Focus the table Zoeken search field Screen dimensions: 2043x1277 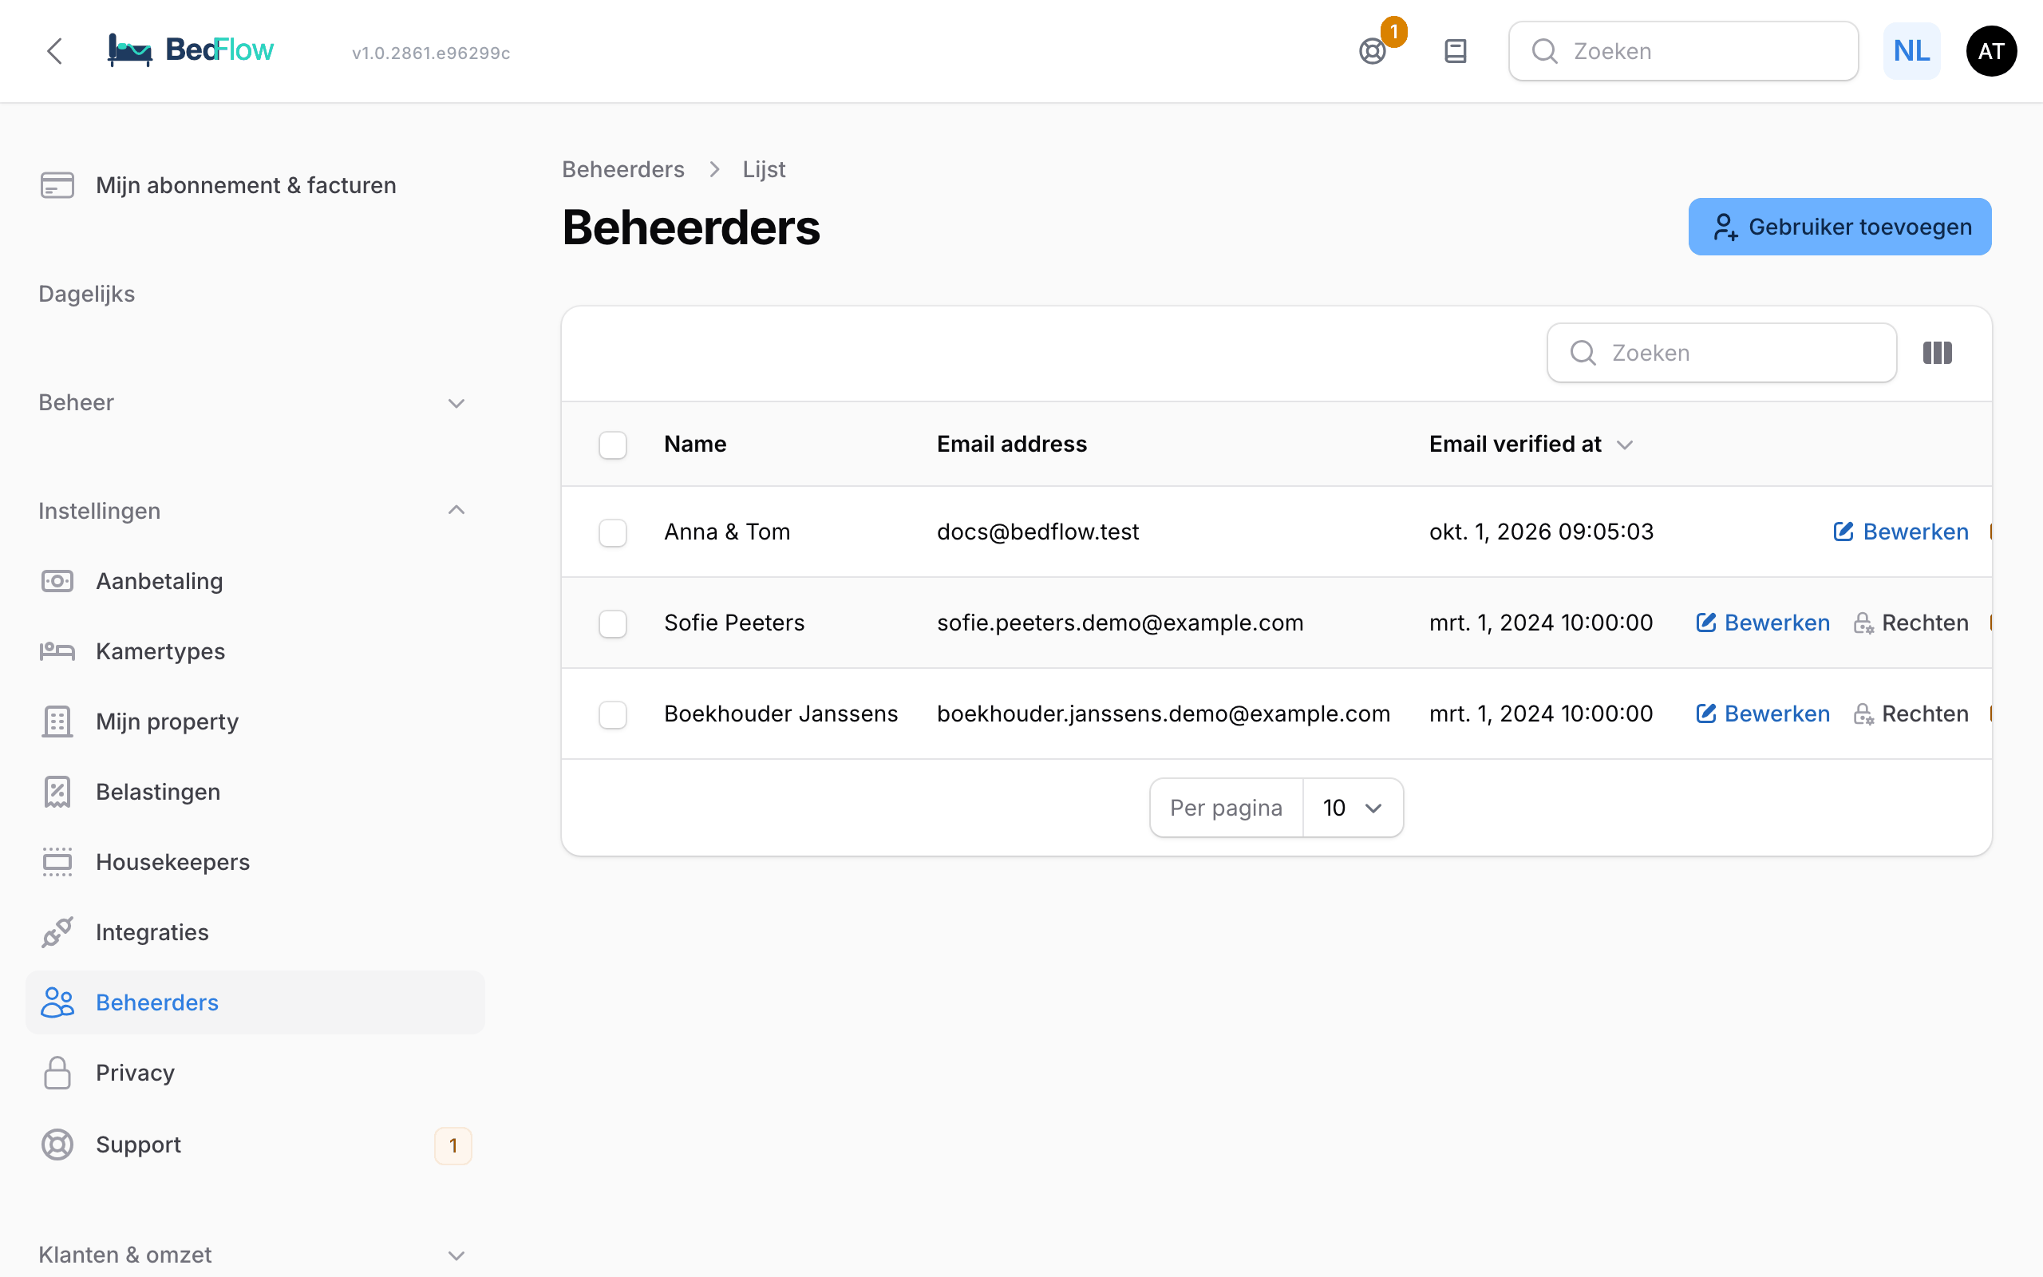(1721, 352)
